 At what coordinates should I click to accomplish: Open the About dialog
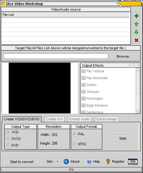71,162
